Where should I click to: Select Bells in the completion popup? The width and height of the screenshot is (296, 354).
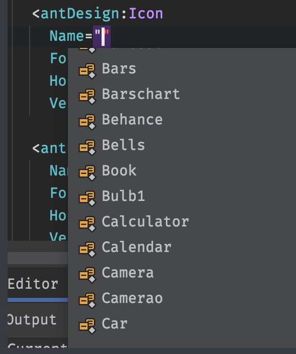point(182,145)
